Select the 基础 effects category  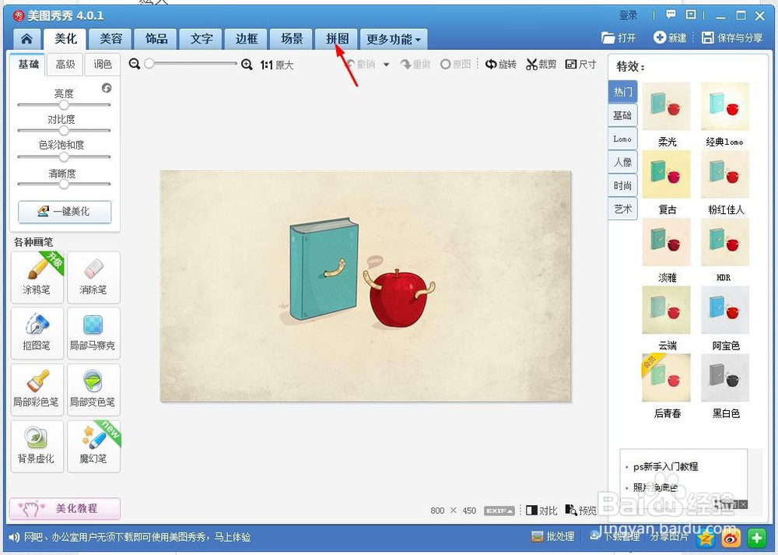click(622, 116)
